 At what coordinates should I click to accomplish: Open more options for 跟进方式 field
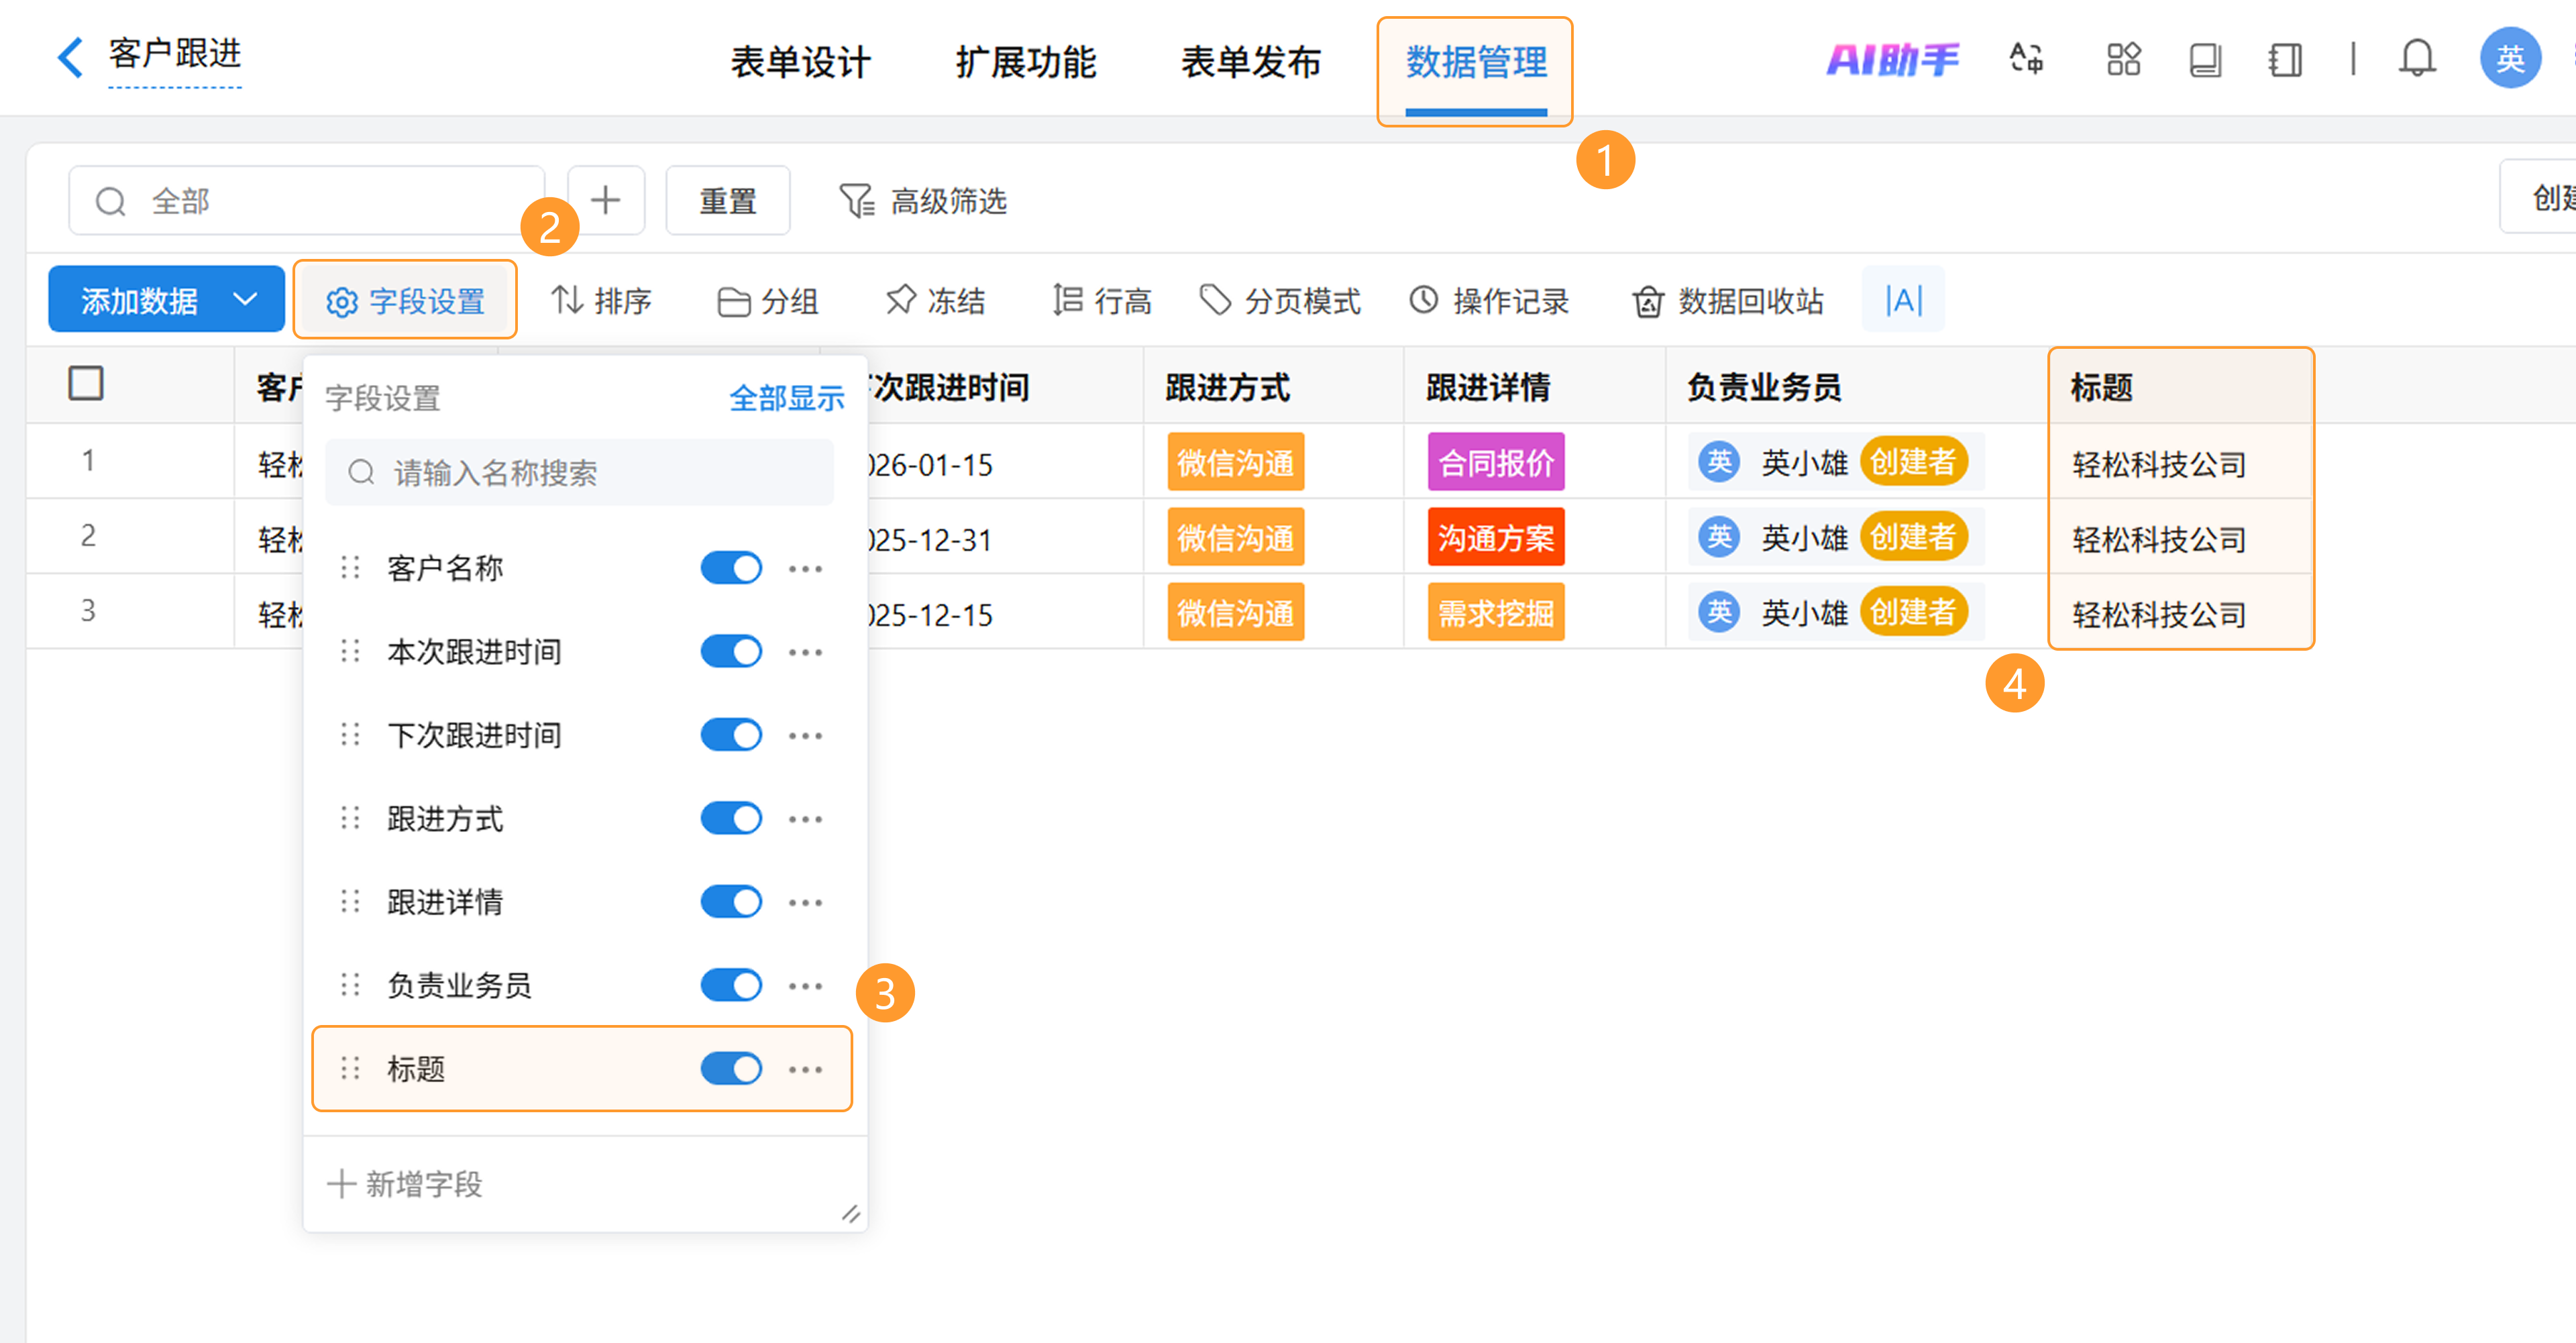[x=805, y=819]
